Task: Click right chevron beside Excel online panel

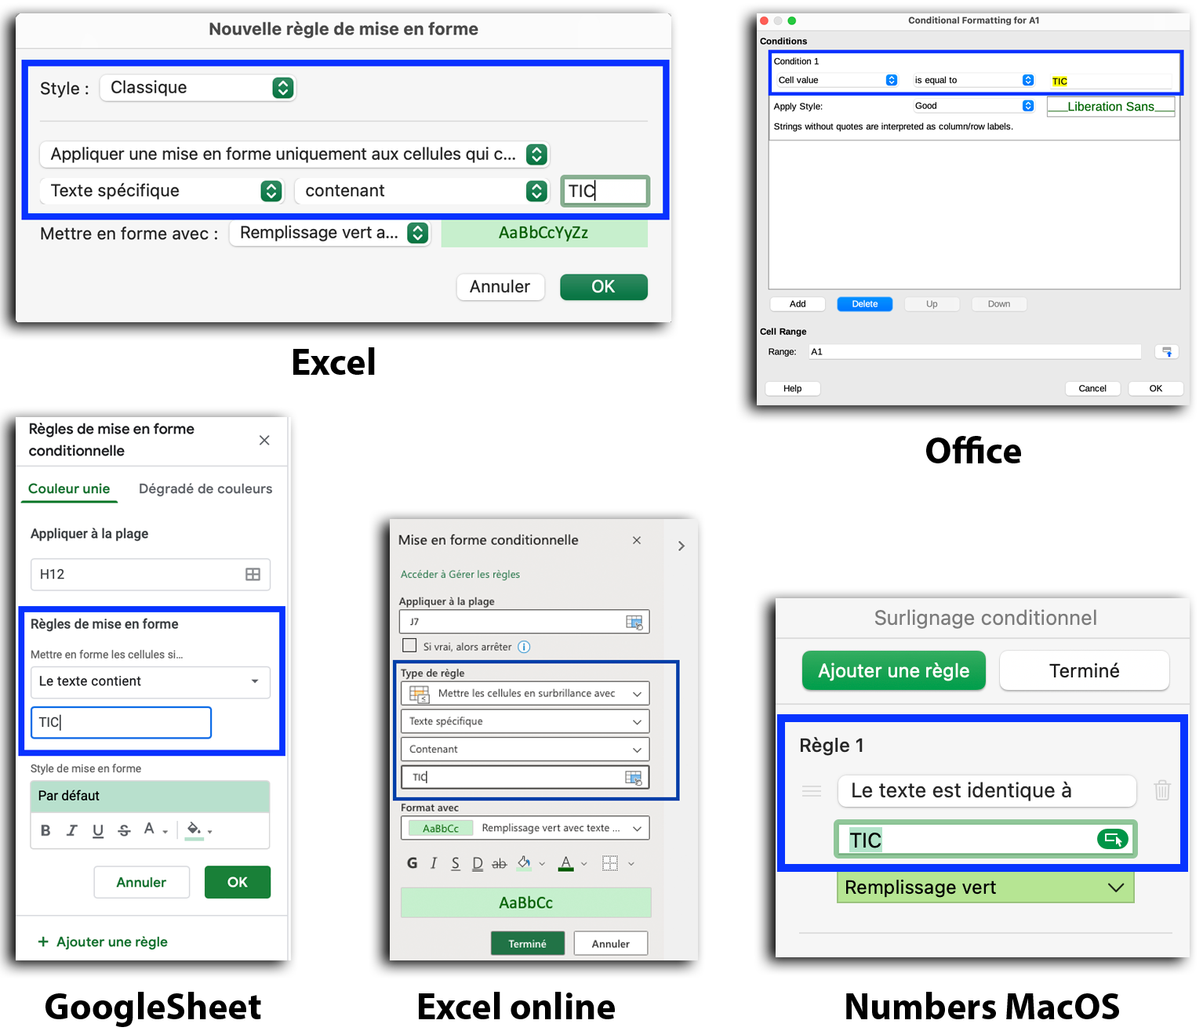Action: (x=681, y=546)
